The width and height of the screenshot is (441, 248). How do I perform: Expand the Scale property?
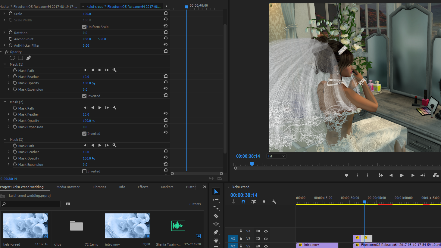point(4,14)
